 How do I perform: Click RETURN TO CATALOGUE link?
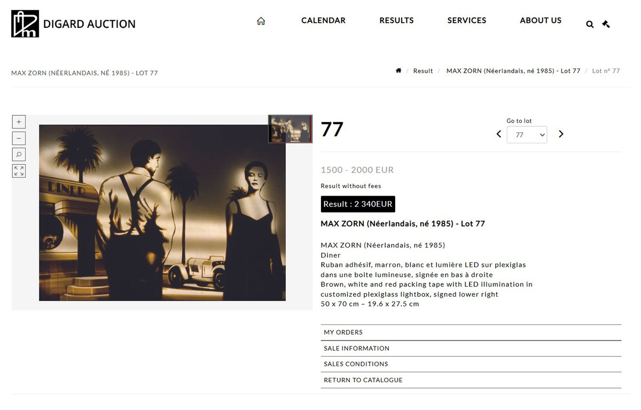(x=363, y=380)
